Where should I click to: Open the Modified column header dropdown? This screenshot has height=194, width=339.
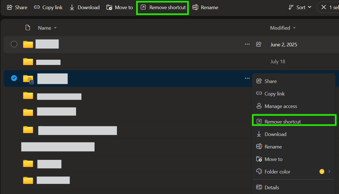(x=283, y=28)
